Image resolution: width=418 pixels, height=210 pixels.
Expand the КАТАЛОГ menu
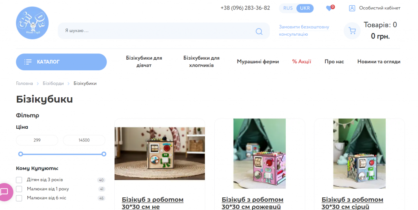pyautogui.click(x=61, y=62)
